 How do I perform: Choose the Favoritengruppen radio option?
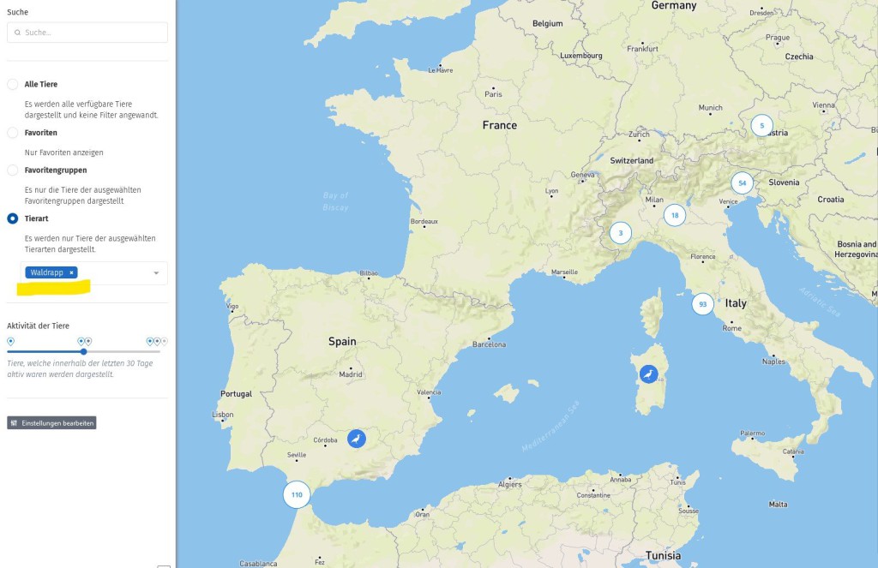(13, 170)
